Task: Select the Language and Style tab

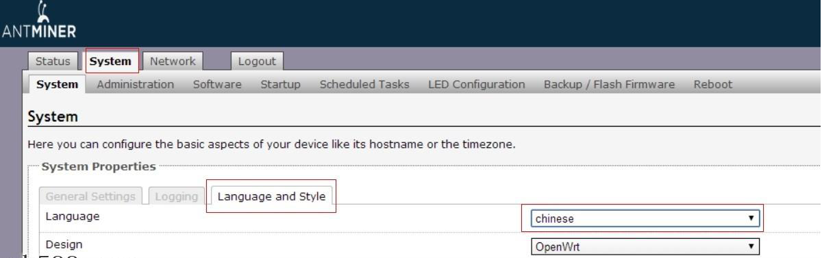Action: [271, 197]
